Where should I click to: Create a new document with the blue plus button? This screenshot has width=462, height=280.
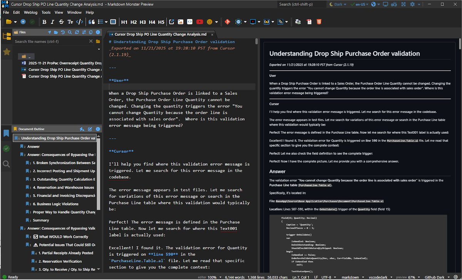pos(22,22)
